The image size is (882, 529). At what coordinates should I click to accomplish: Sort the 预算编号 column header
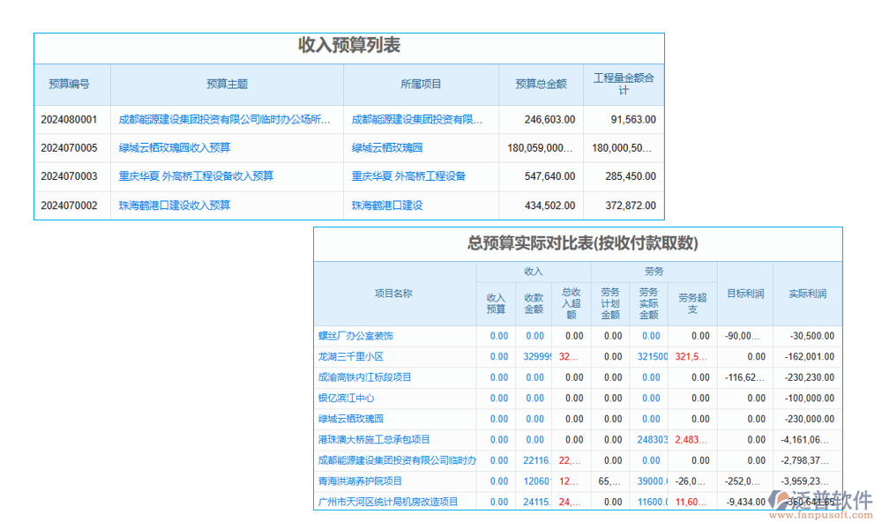coord(71,84)
